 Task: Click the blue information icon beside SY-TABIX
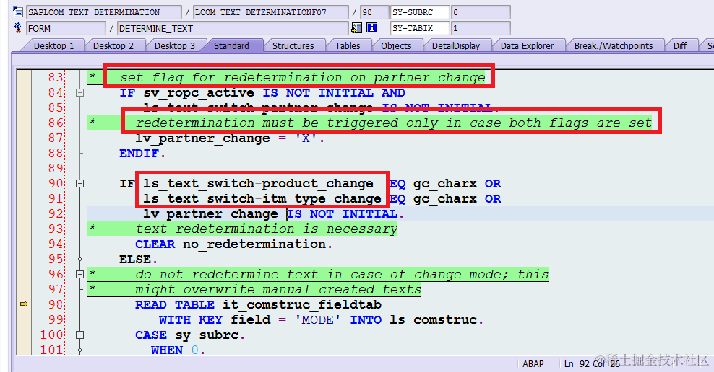372,27
